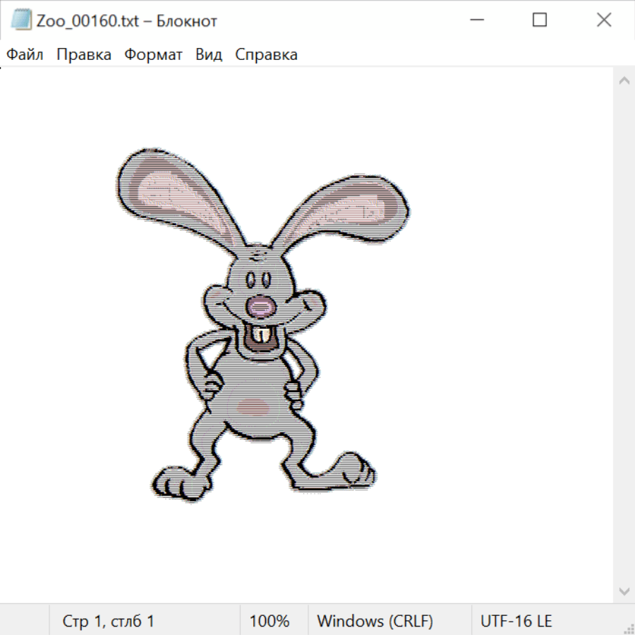Click the Windows (CRLF) status field

tap(375, 622)
